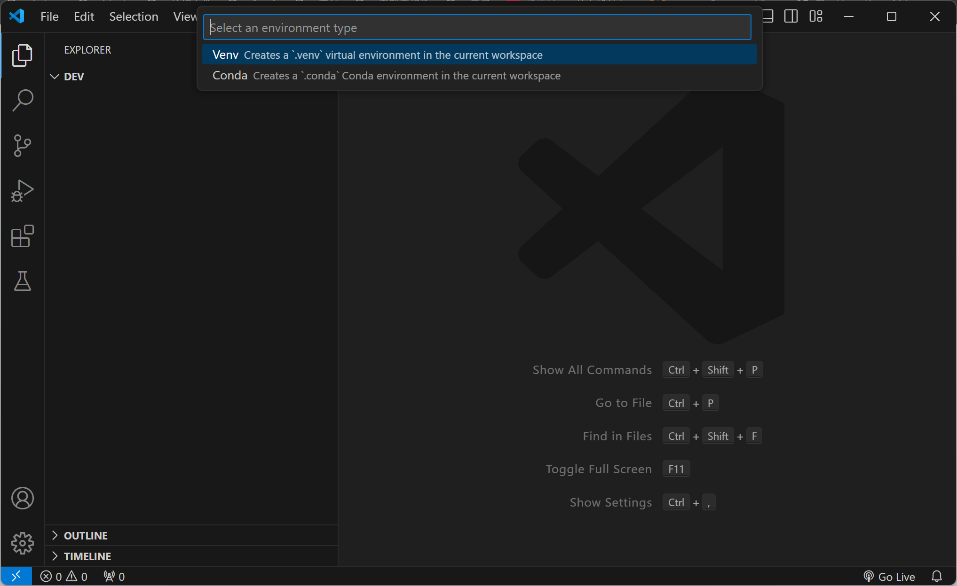957x586 pixels.
Task: Toggle the panel layout button
Action: [768, 16]
